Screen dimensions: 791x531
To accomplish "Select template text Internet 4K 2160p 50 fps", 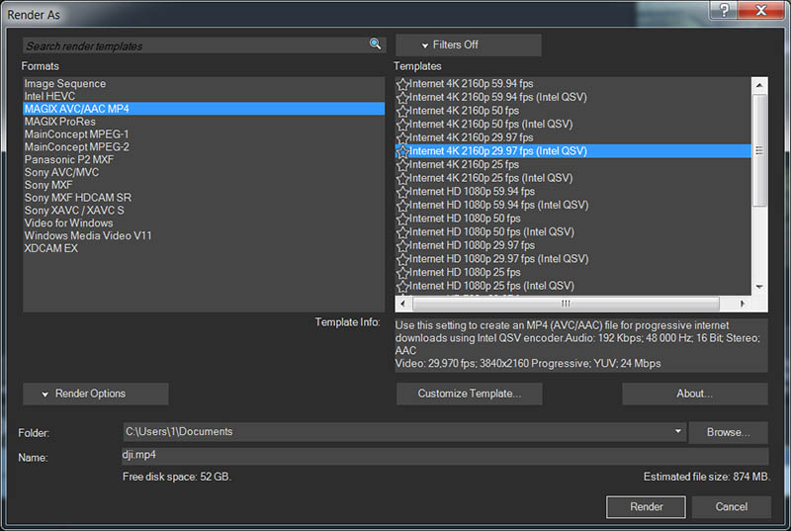I will tap(464, 111).
